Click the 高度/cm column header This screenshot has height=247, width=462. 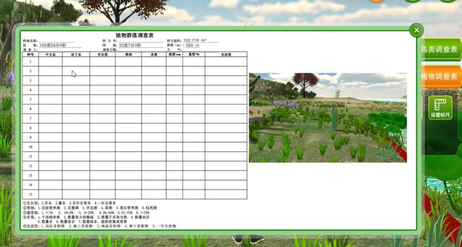click(x=174, y=54)
